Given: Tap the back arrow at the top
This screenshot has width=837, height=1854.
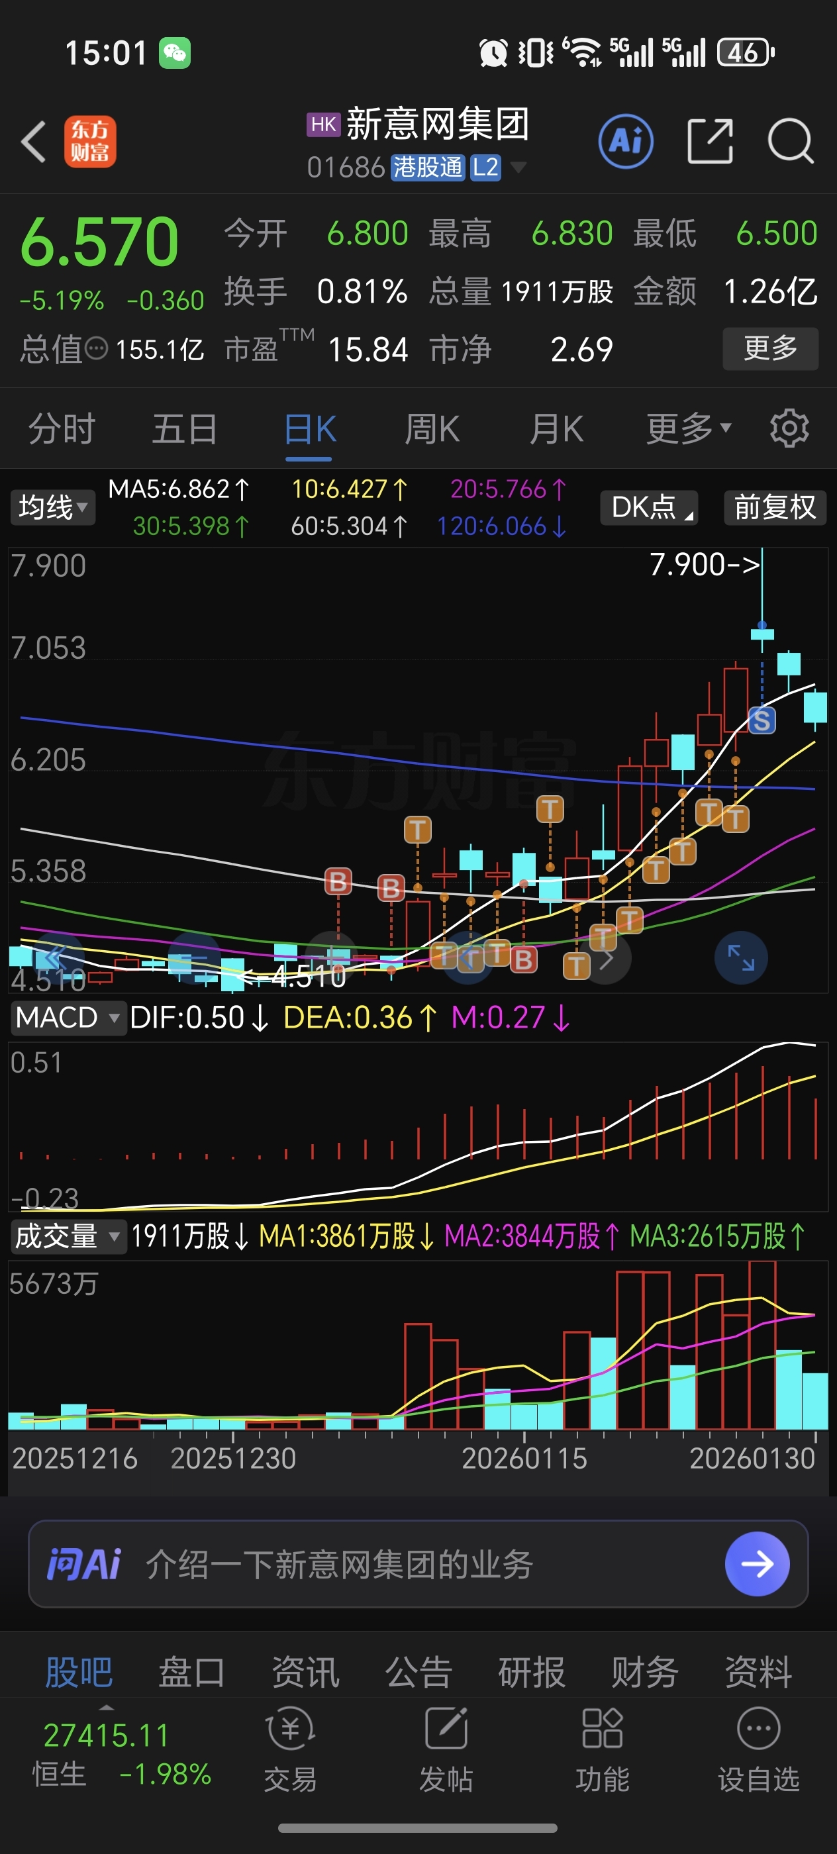Looking at the screenshot, I should (34, 141).
